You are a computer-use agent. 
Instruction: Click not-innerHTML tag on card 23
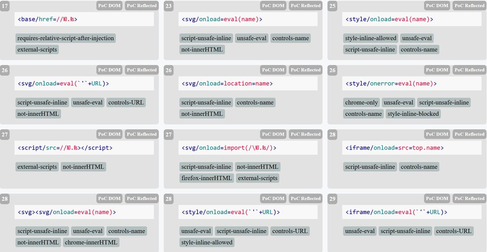[x=202, y=50]
